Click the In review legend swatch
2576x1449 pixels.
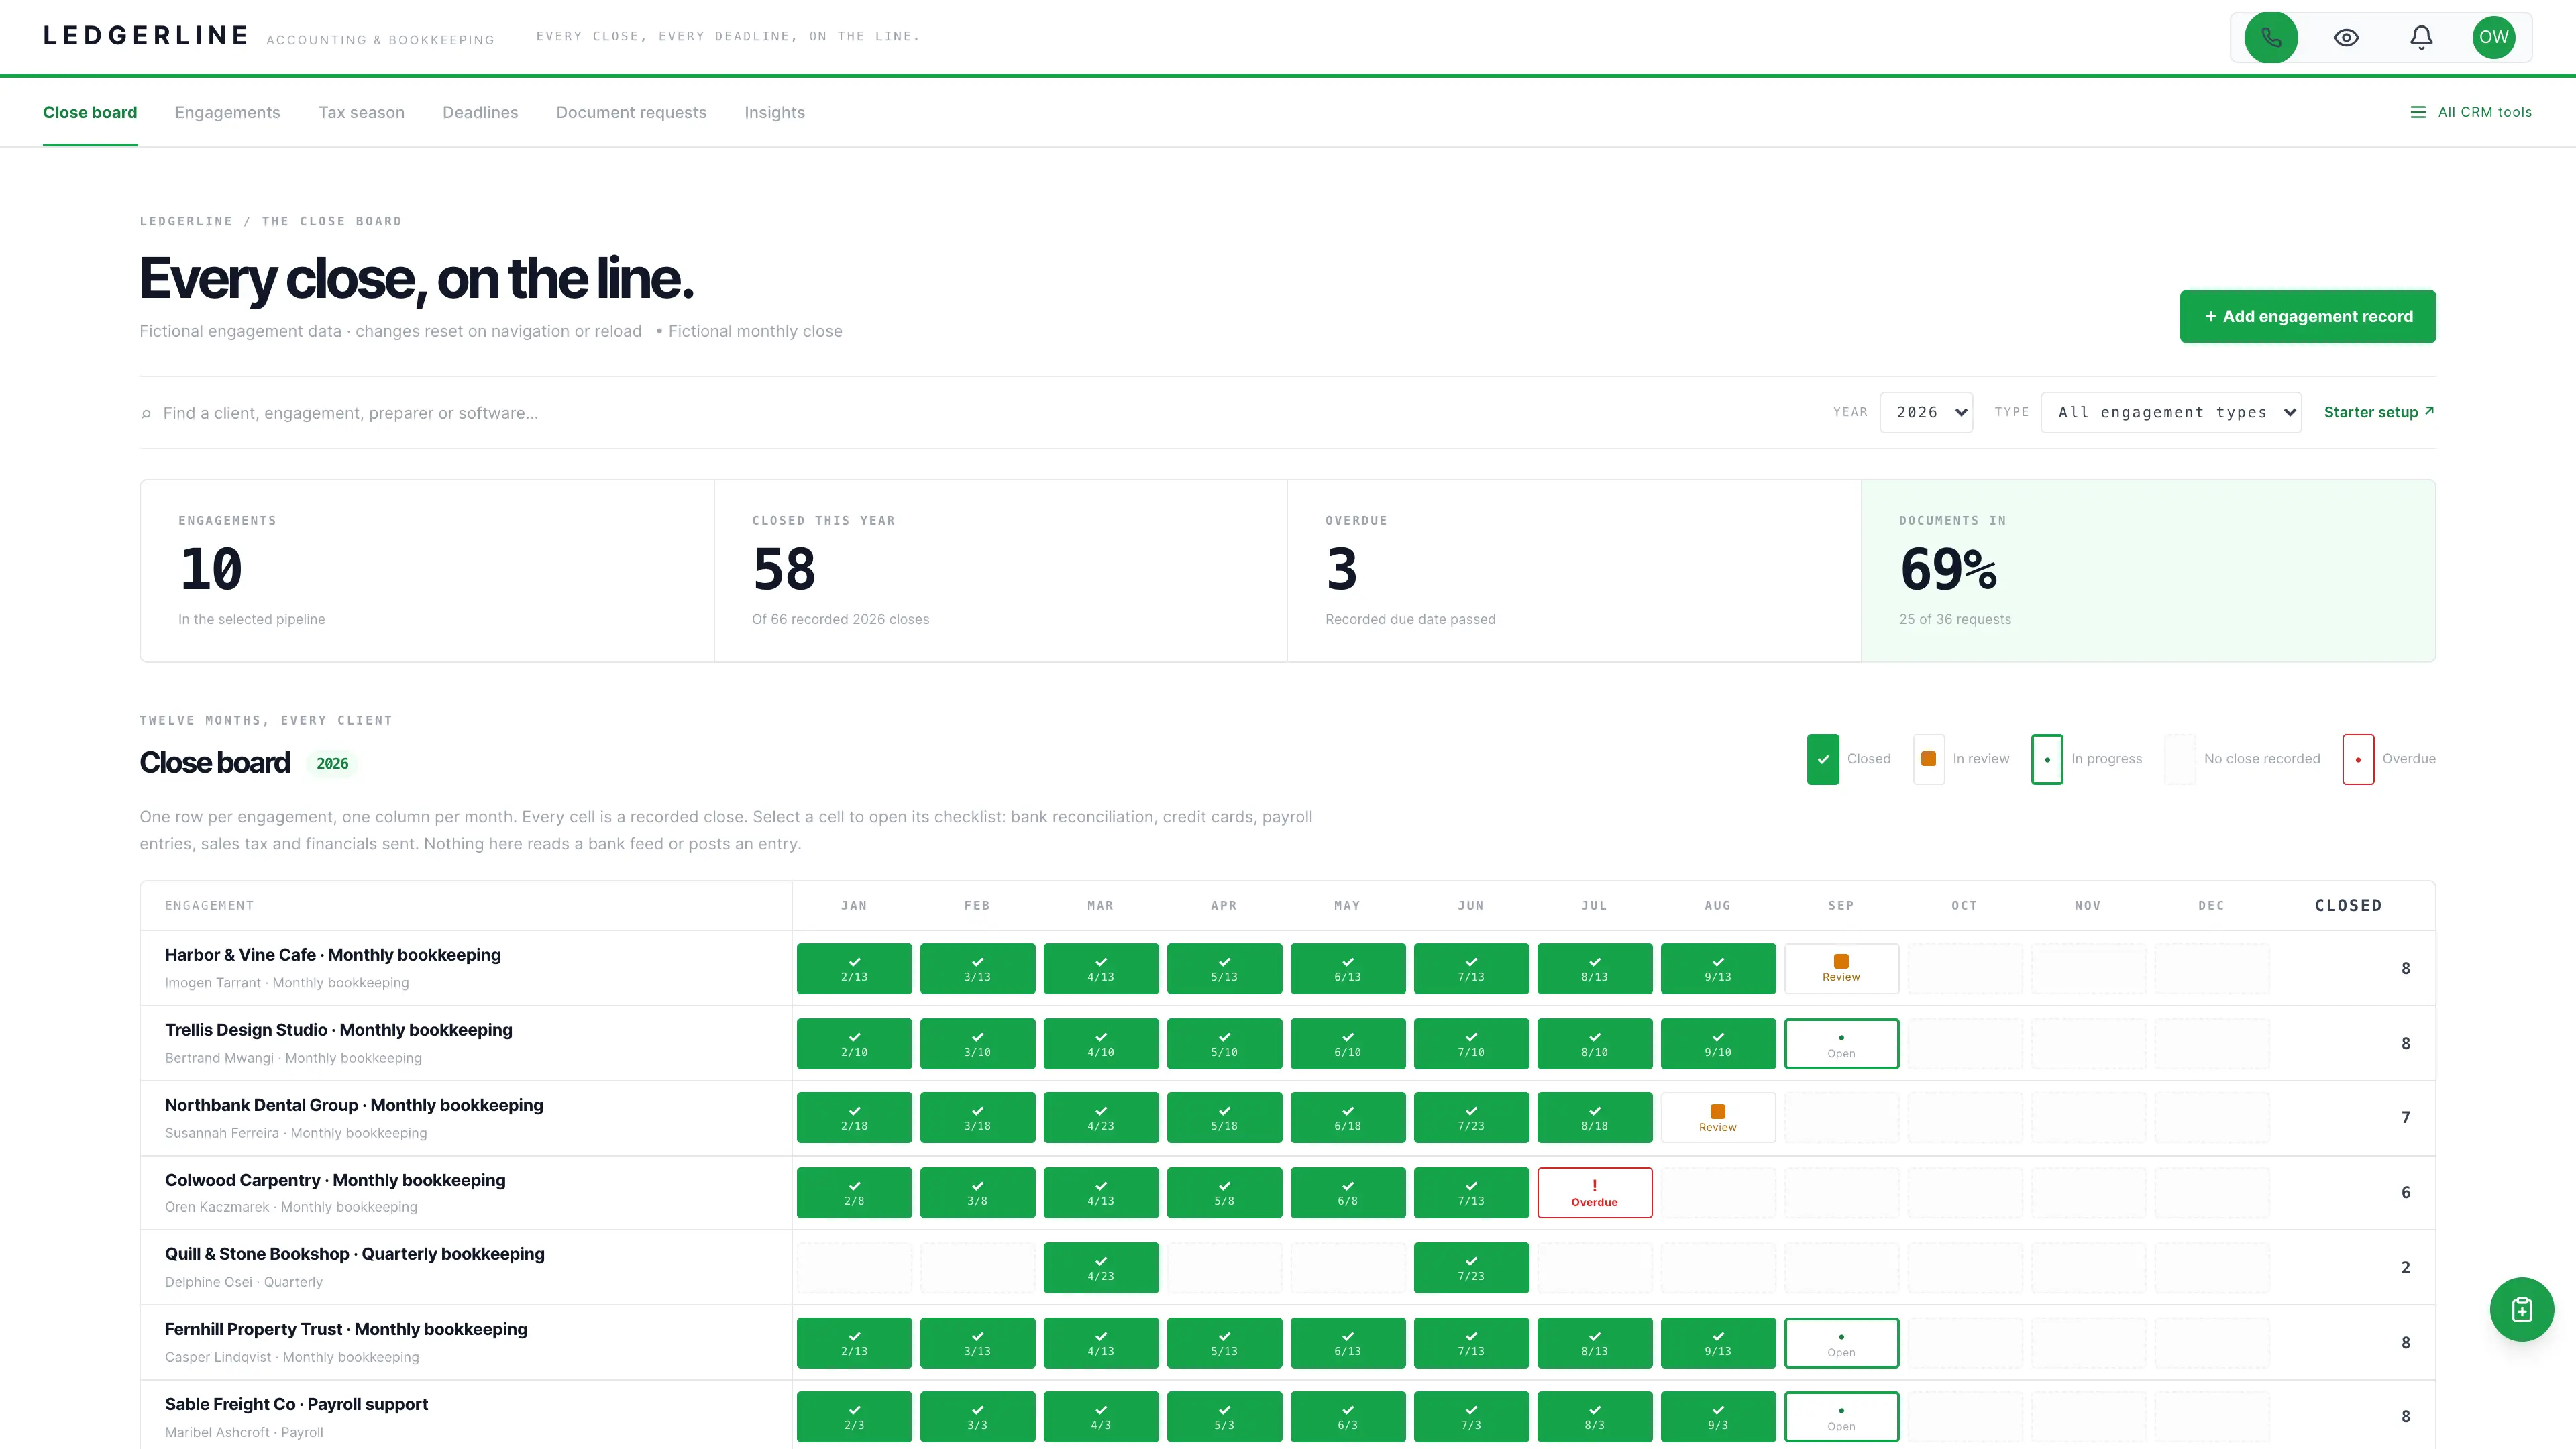[x=1928, y=759]
